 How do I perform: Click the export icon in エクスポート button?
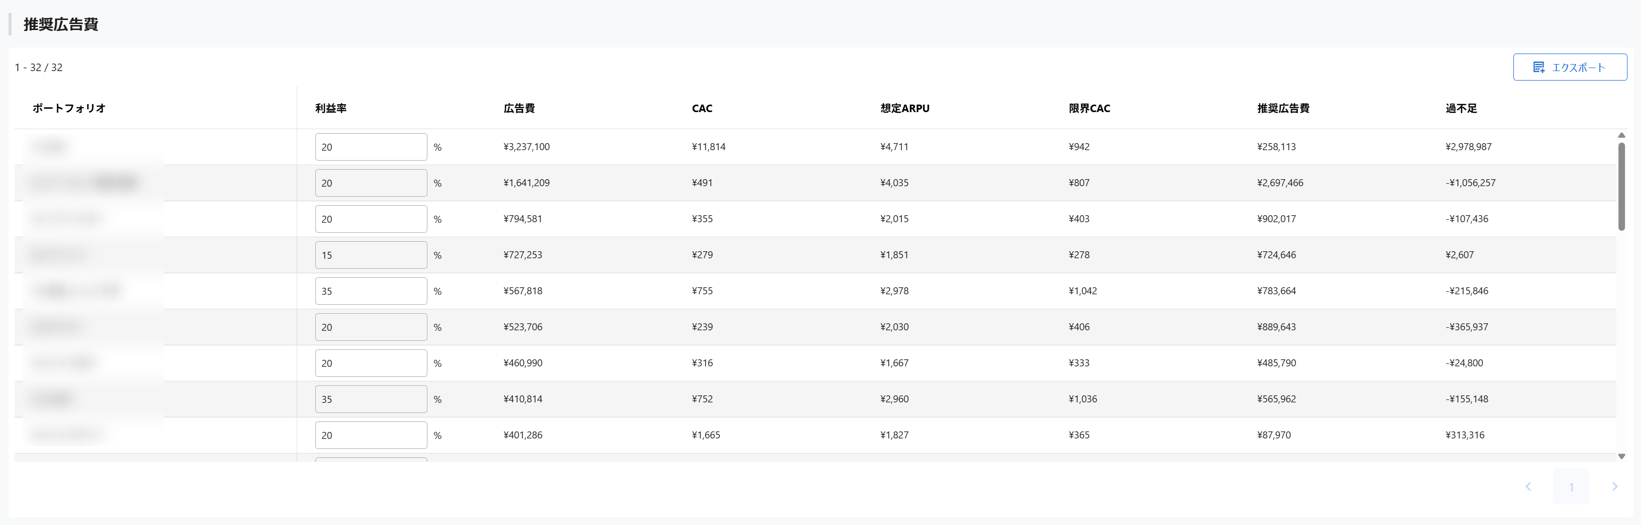tap(1538, 67)
